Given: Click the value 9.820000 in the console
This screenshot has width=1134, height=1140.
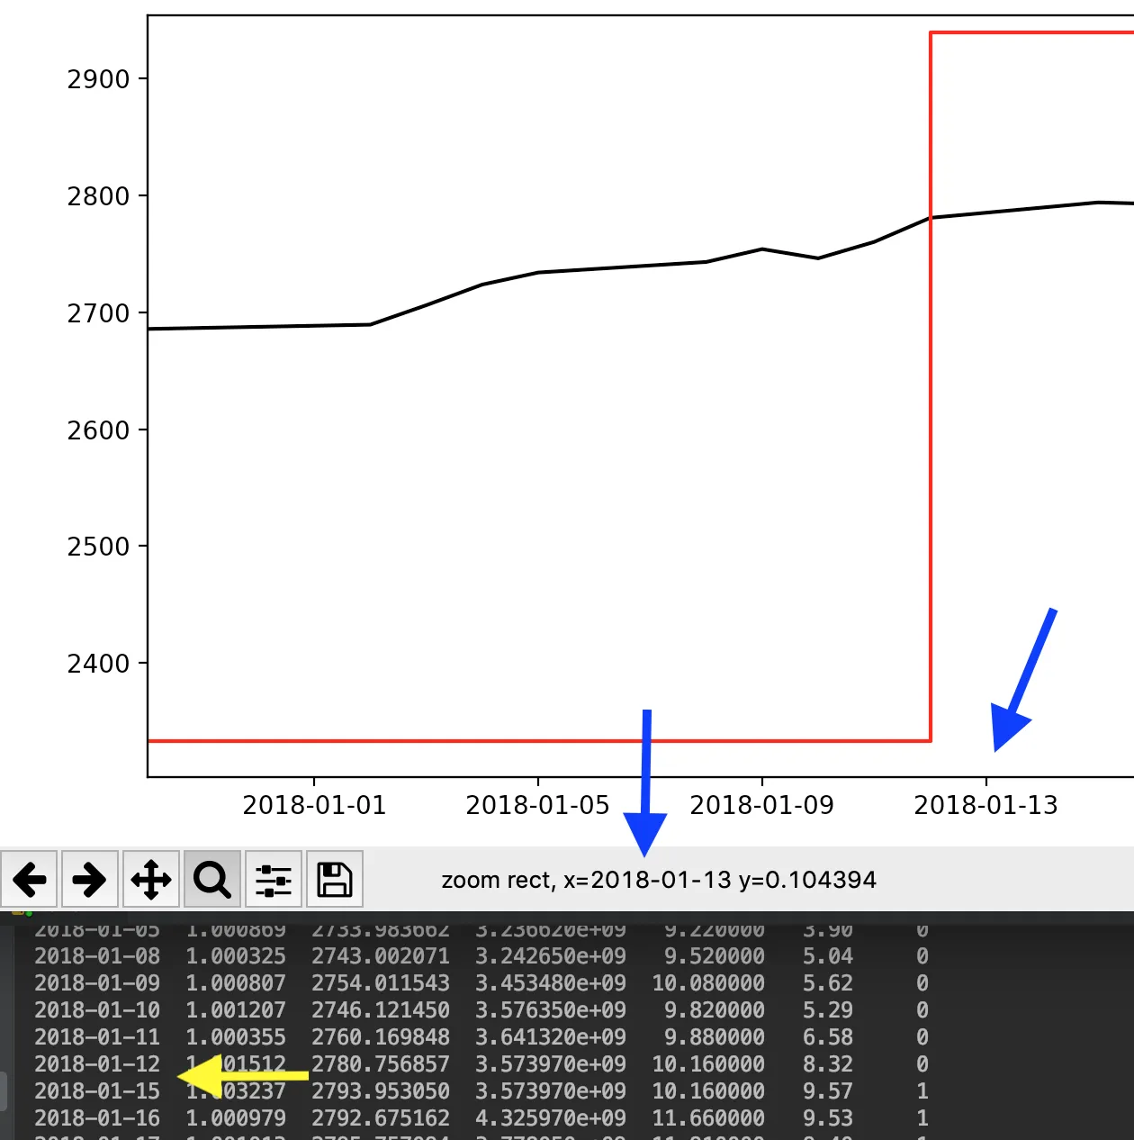Looking at the screenshot, I should point(715,1009).
